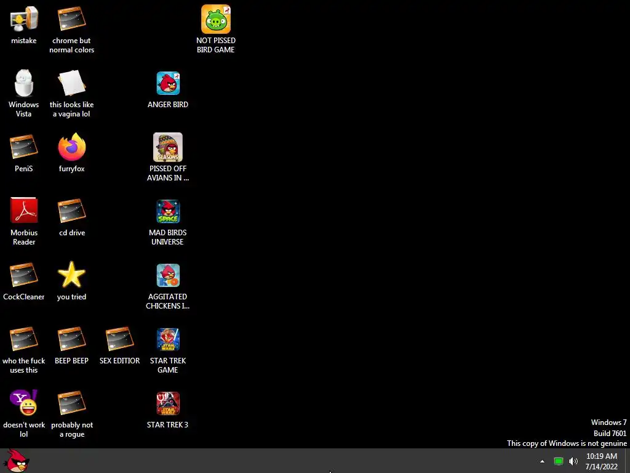Select the BEEP BEEP desktop icon
Viewport: 630px width, 473px height.
click(x=71, y=339)
